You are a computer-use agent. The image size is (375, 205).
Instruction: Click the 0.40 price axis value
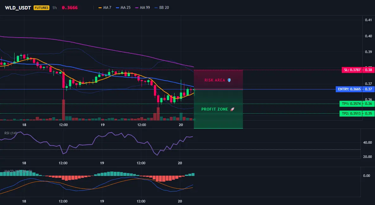pyautogui.click(x=368, y=36)
